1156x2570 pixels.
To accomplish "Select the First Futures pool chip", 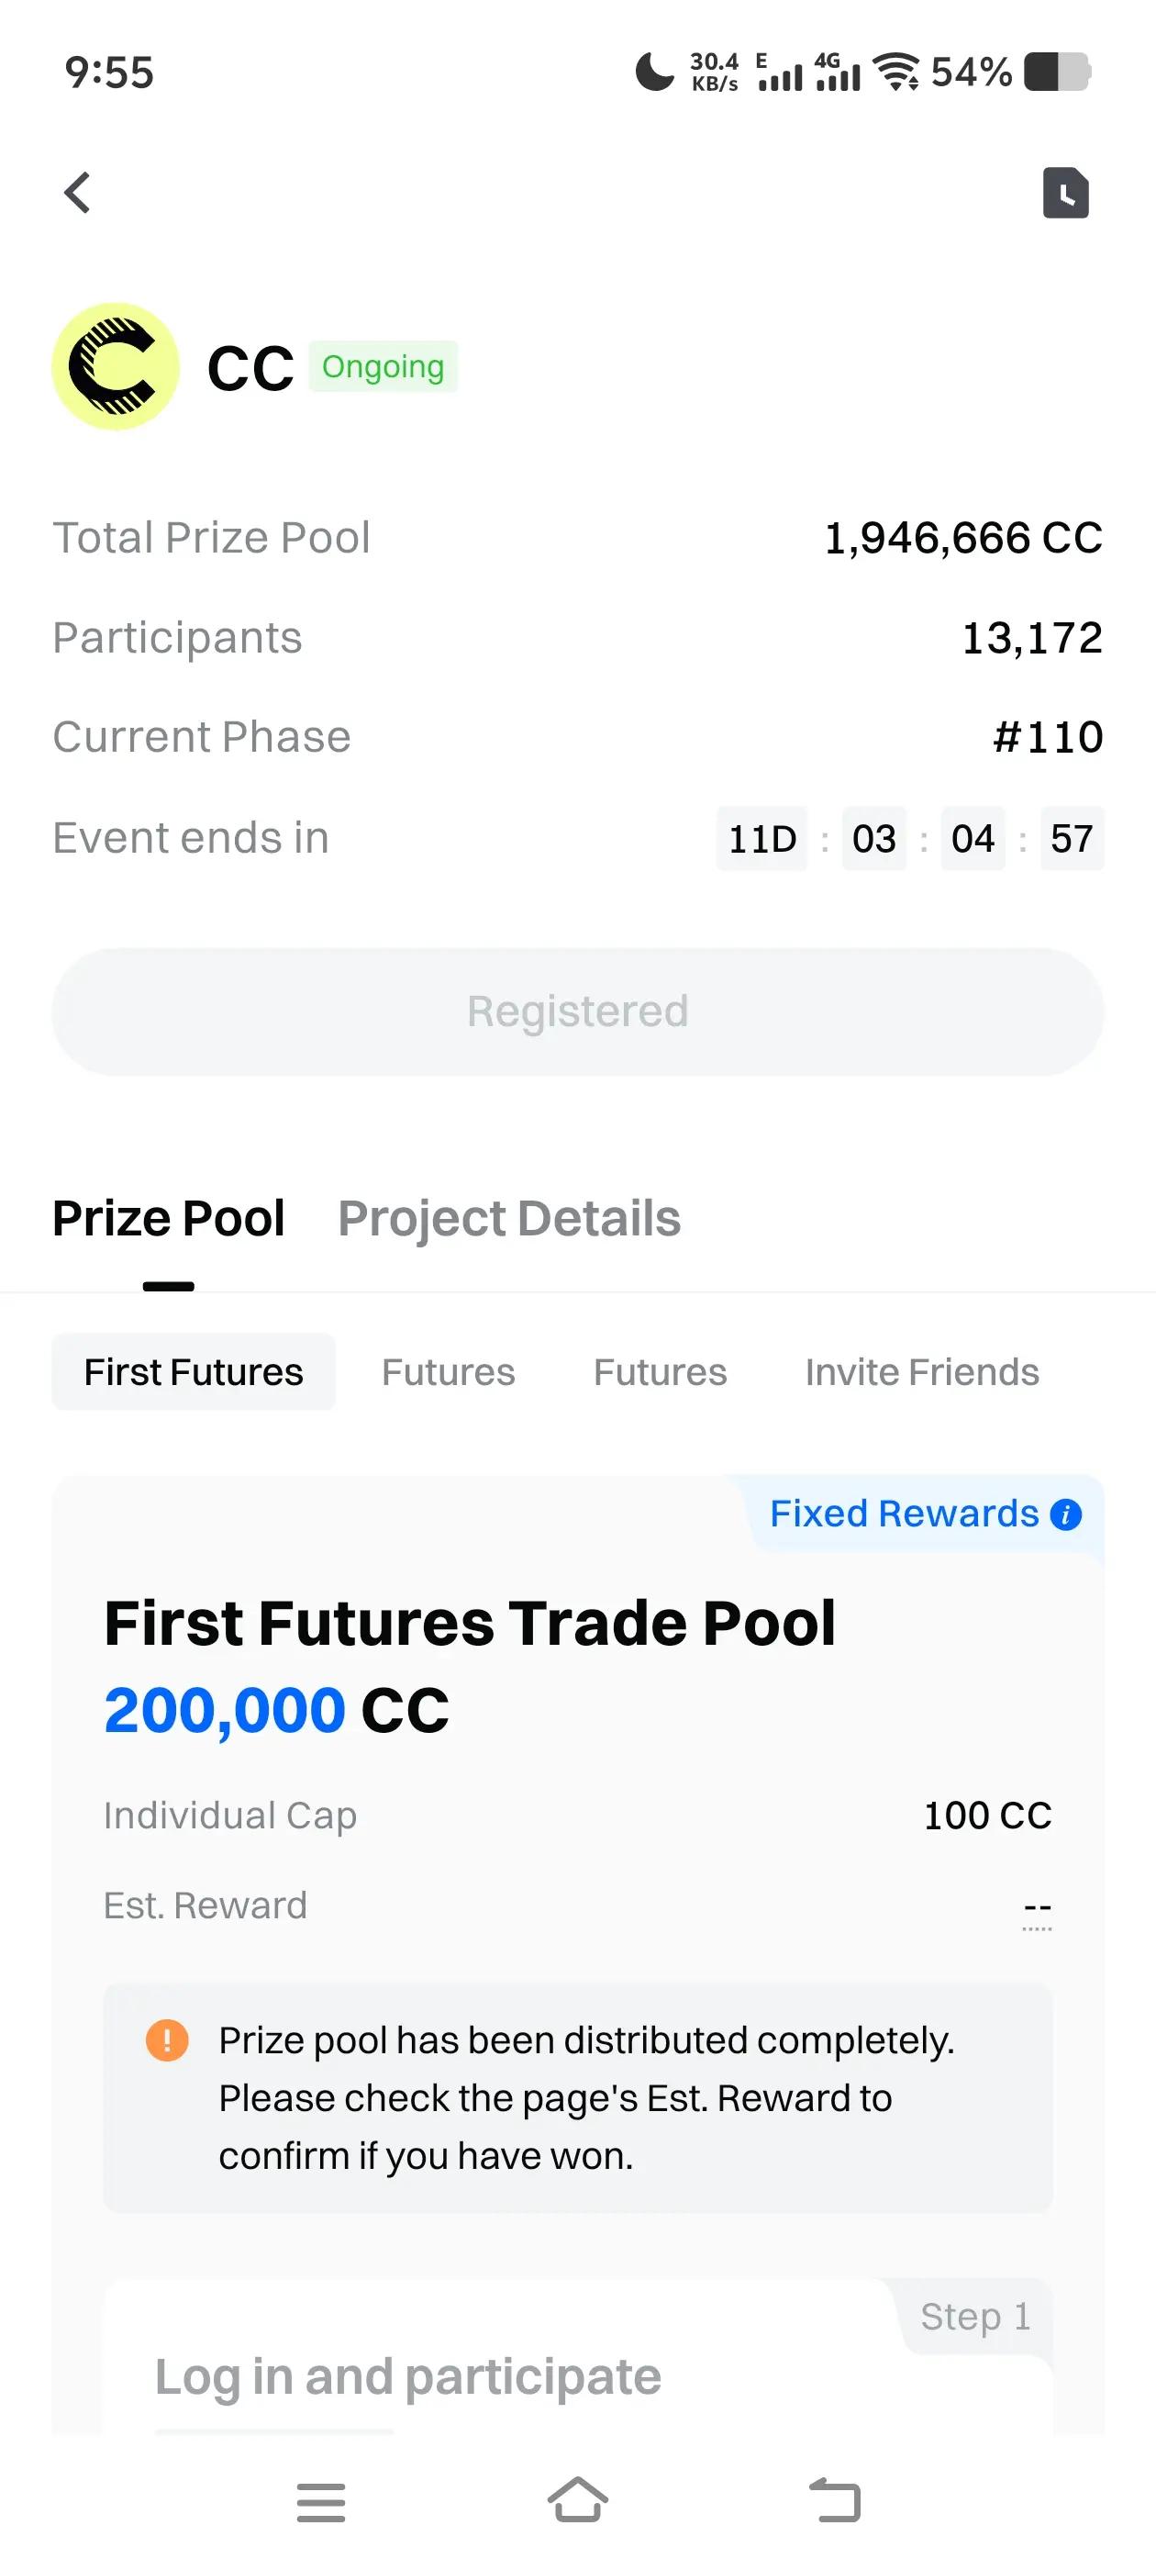I will [194, 1372].
